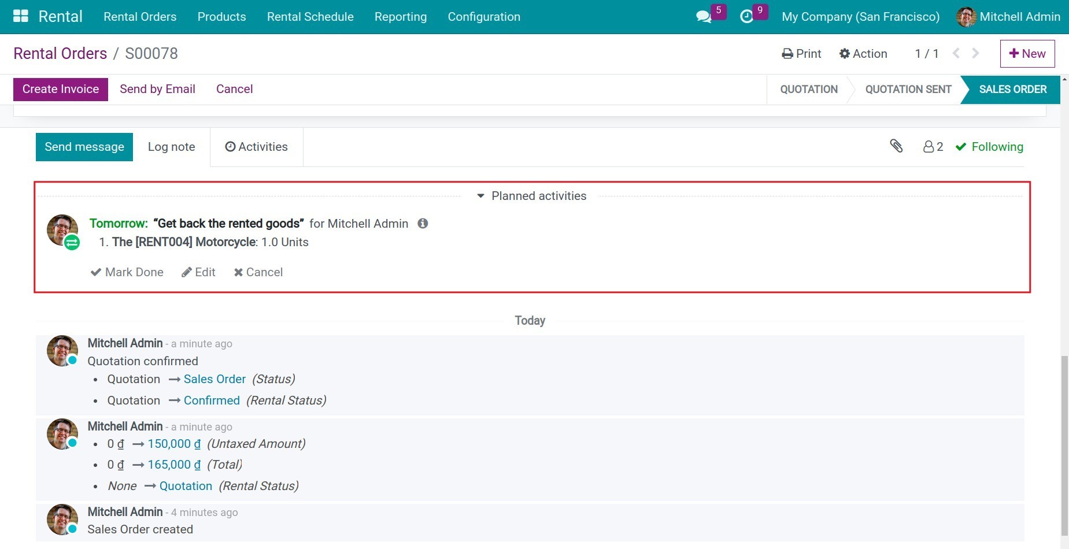Open the Rental Orders menu
Viewport: 1069px width, 549px height.
(140, 17)
